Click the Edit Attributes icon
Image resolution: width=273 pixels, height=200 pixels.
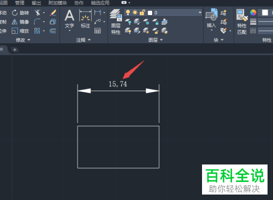coord(223,31)
